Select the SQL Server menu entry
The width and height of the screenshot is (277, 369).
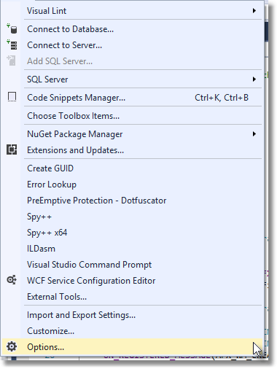click(132, 79)
